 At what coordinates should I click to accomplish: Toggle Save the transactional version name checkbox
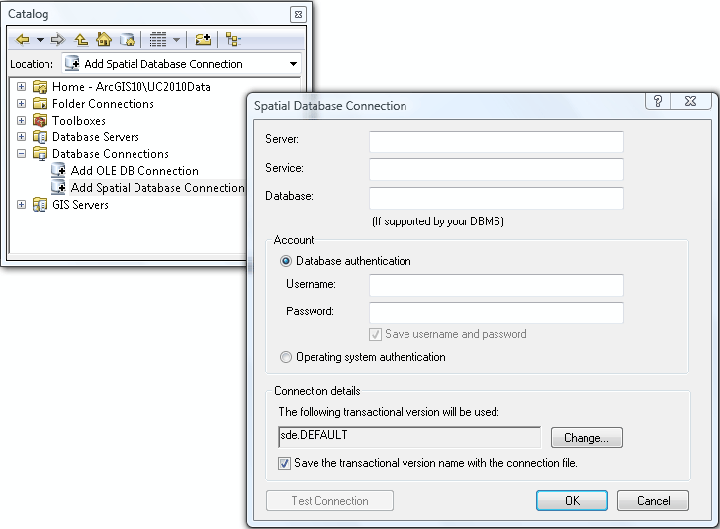pos(286,463)
